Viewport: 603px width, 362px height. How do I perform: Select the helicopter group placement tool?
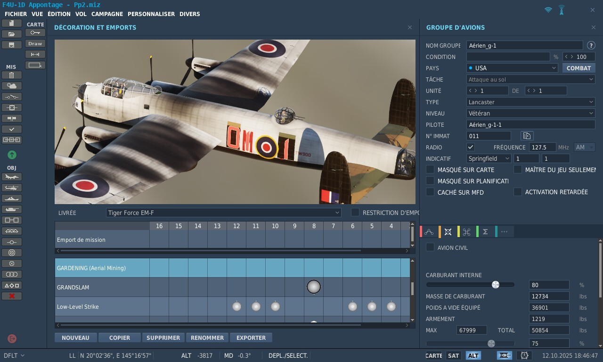tap(12, 188)
